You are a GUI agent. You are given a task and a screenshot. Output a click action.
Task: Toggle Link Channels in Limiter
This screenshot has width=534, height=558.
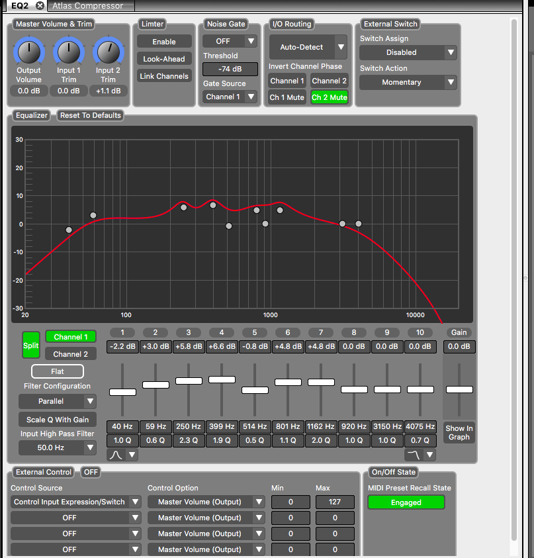pyautogui.click(x=164, y=76)
